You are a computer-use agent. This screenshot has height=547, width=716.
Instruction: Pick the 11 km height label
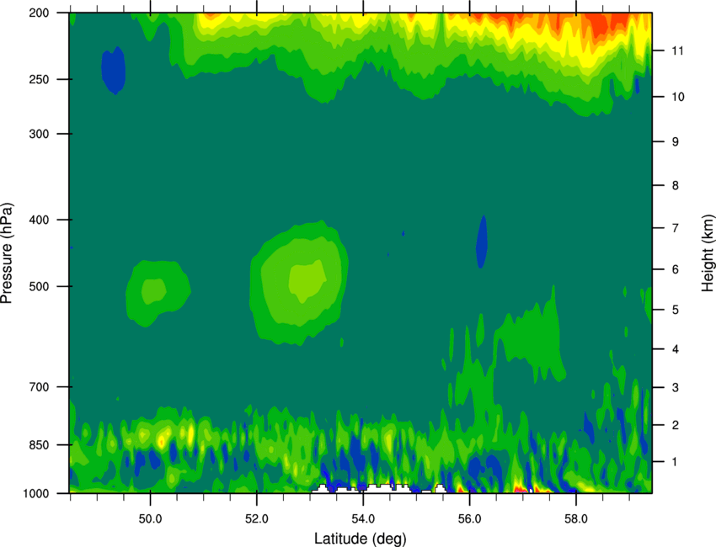pyautogui.click(x=678, y=50)
